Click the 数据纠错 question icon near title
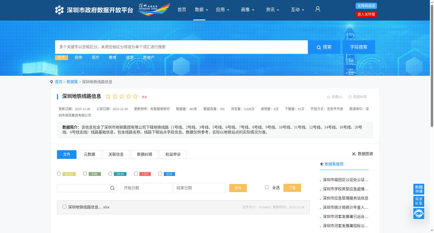The height and width of the screenshot is (233, 434). 350,97
